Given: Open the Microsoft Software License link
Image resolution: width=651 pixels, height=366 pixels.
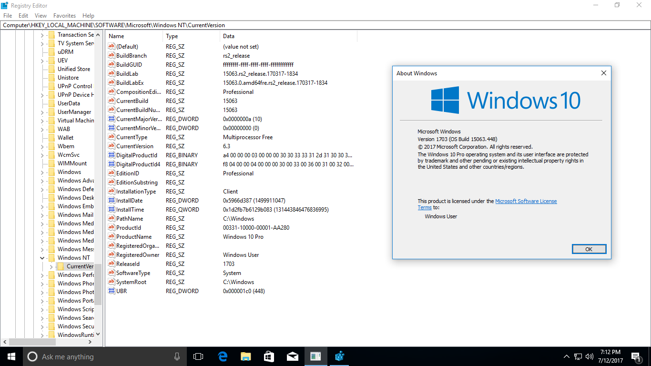Looking at the screenshot, I should (526, 201).
